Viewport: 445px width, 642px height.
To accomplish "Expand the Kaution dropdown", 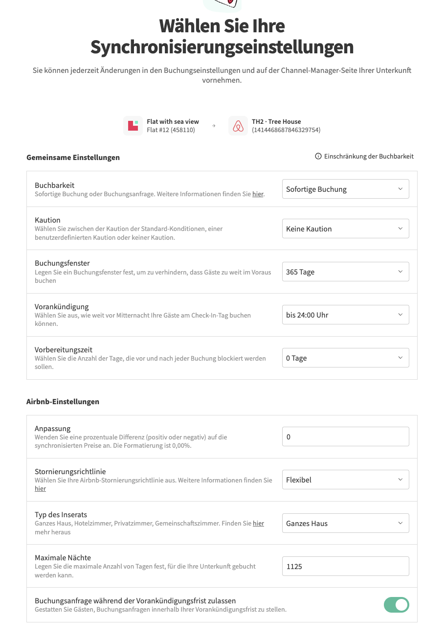I will pyautogui.click(x=345, y=229).
